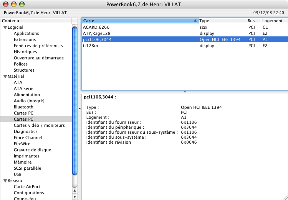Select Structures in the sidebar

24,70
